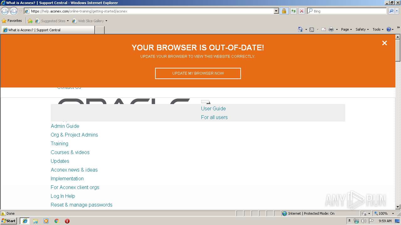Open the Training link
This screenshot has width=401, height=225.
[60, 143]
